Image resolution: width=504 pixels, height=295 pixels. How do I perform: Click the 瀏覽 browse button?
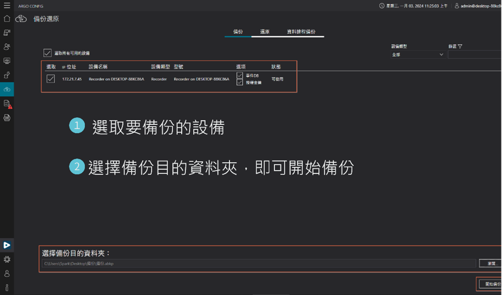coord(491,264)
